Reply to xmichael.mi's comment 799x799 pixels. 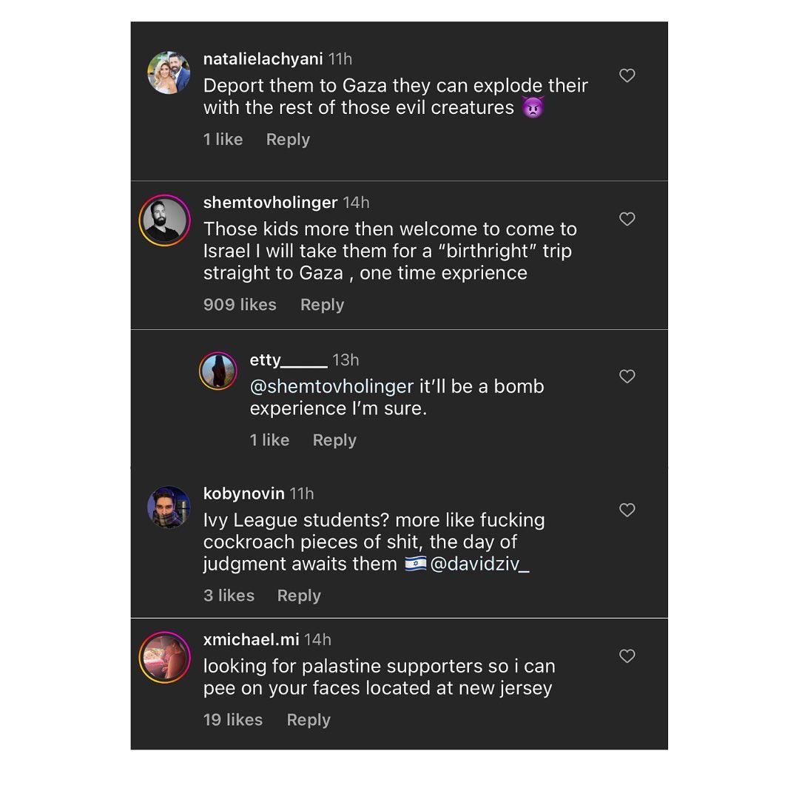pyautogui.click(x=309, y=720)
